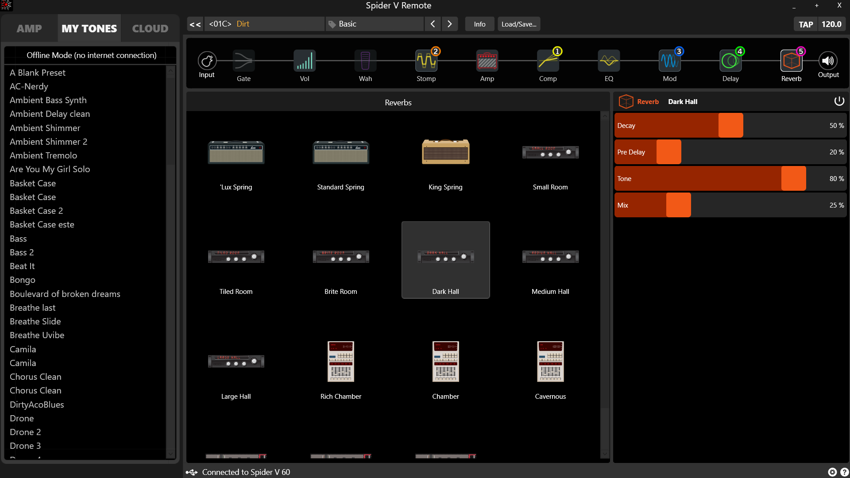Switch to the MY TONES tab

[x=89, y=28]
